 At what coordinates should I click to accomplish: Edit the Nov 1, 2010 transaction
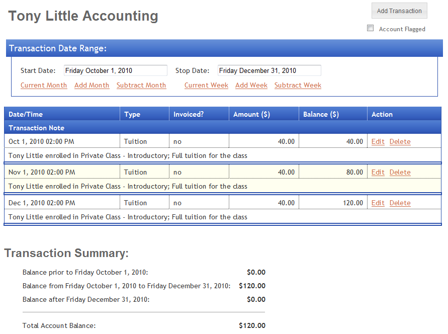click(x=378, y=173)
